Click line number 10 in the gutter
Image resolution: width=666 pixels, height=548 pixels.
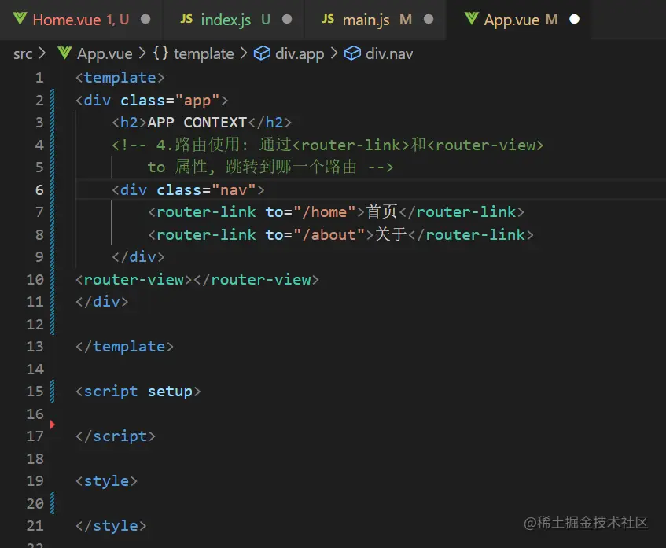tap(35, 280)
